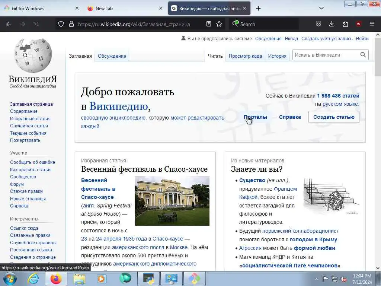
Task: Open the 1 988 436 статей link
Action: point(338,96)
